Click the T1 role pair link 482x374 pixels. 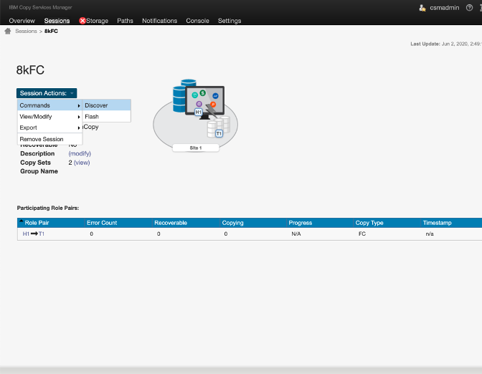point(42,234)
